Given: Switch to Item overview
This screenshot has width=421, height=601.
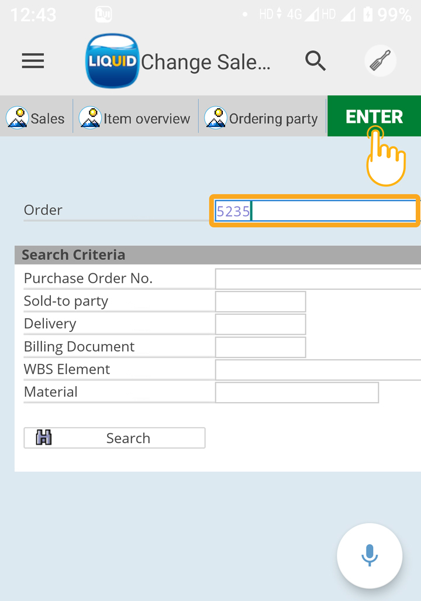Looking at the screenshot, I should 136,118.
